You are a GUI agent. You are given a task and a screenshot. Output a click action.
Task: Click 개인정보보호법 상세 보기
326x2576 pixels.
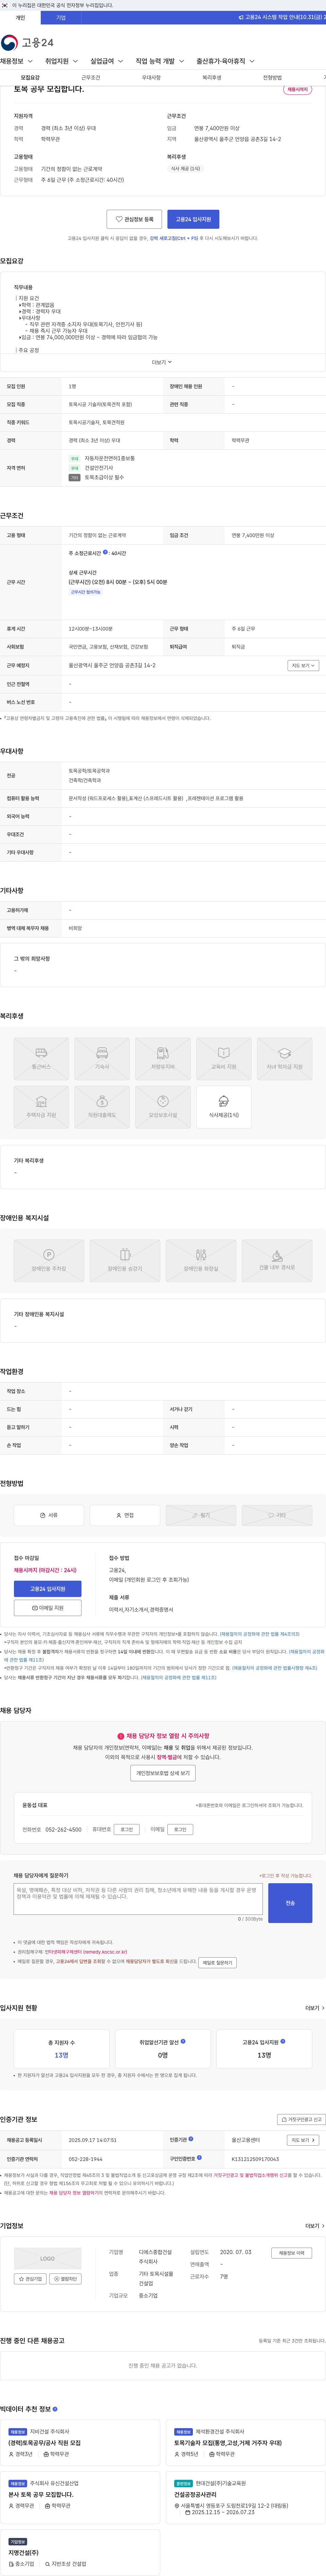pyautogui.click(x=163, y=1773)
